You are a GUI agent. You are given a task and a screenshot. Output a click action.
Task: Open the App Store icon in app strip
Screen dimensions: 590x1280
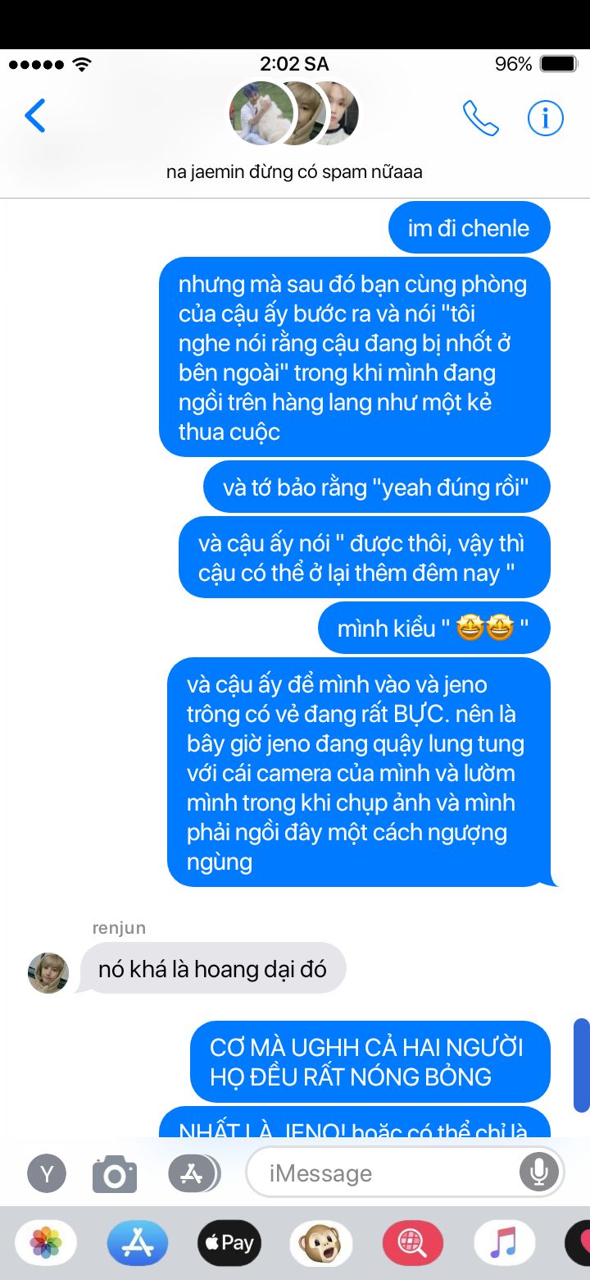138,1243
